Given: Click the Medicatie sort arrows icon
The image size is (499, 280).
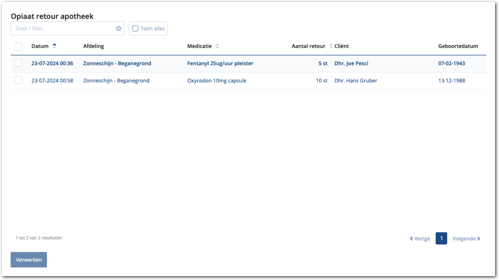Looking at the screenshot, I should (217, 46).
